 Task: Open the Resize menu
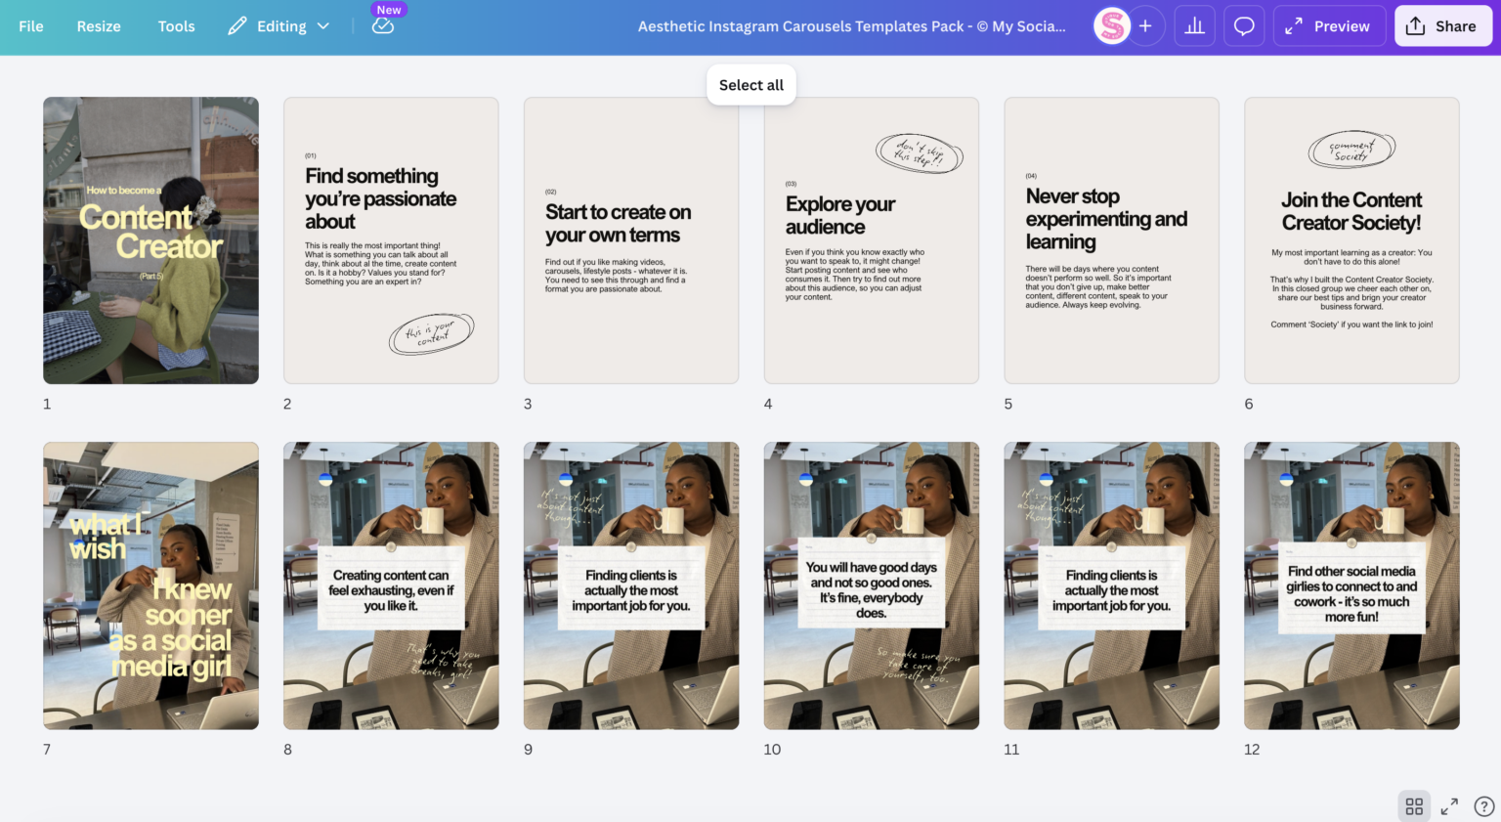pos(98,26)
